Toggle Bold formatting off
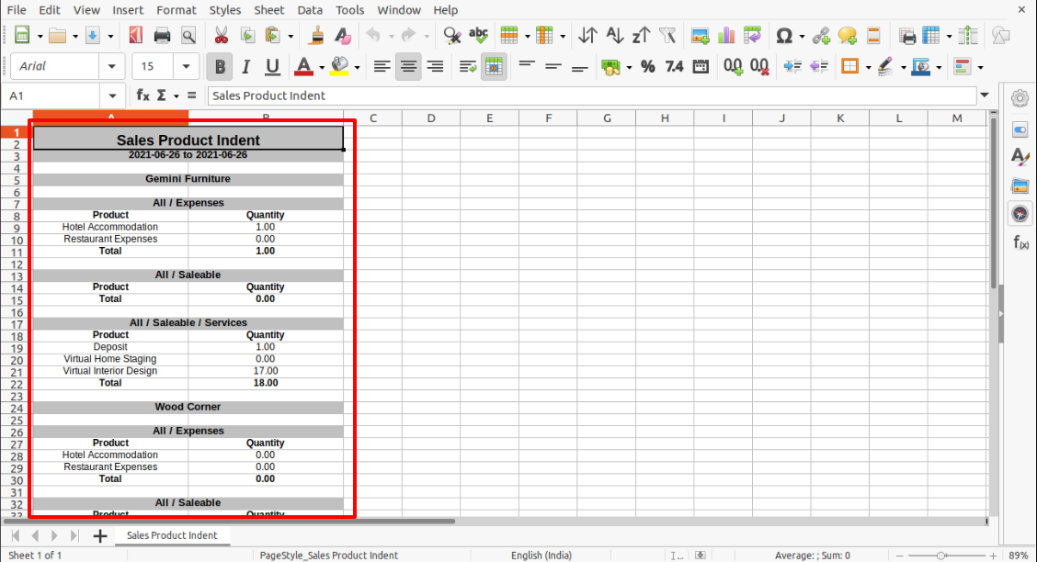 click(x=220, y=66)
